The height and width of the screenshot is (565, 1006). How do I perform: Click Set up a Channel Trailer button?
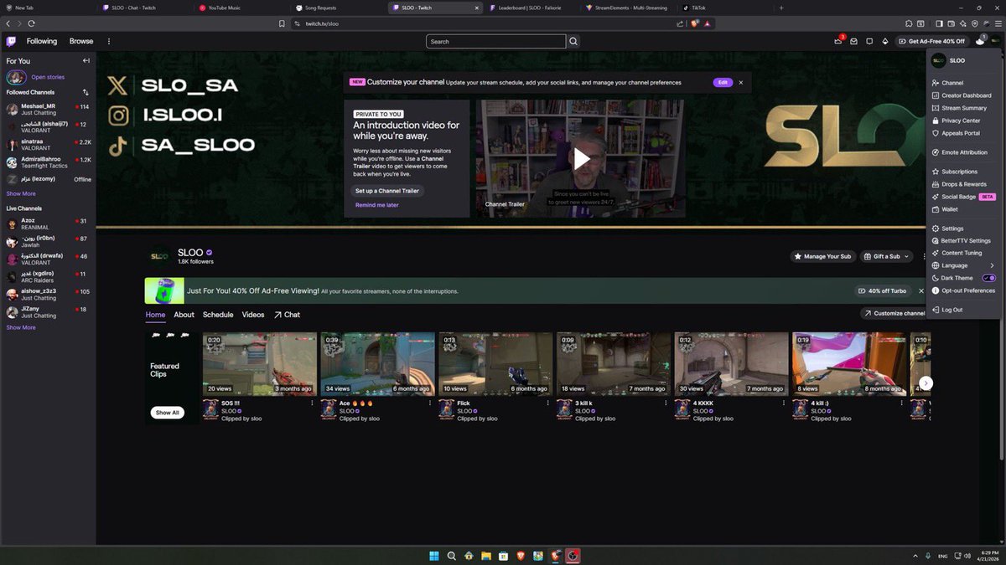click(x=386, y=191)
